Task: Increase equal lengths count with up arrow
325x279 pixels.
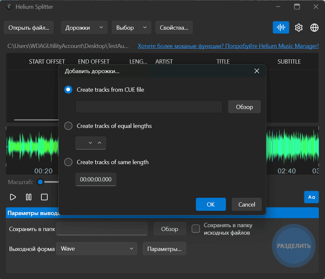Action: 99,143
